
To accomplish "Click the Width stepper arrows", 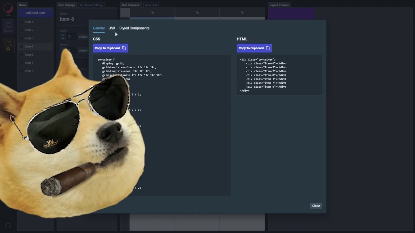I will point(63,37).
